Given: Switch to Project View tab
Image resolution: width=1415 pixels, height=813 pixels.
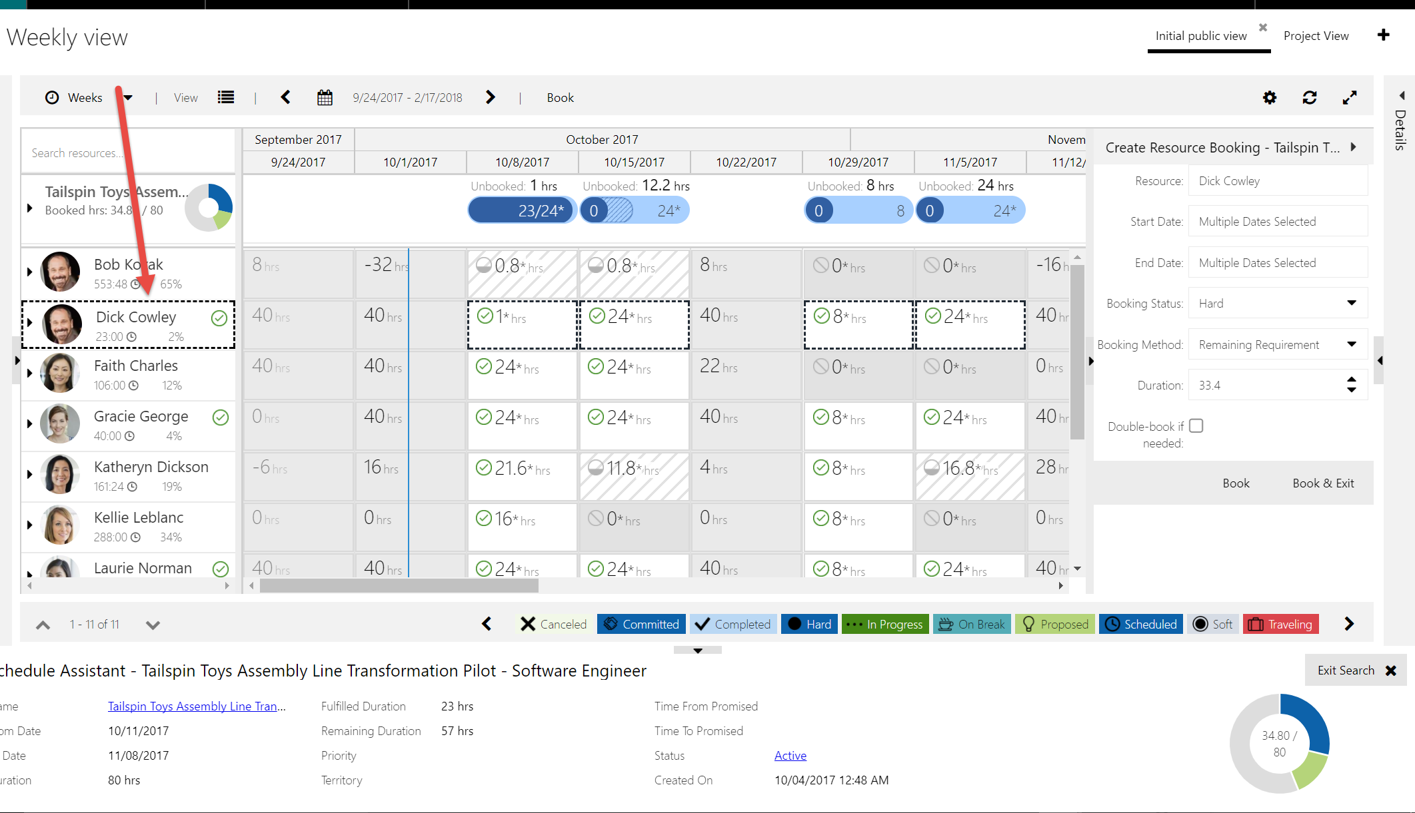Looking at the screenshot, I should [x=1316, y=36].
